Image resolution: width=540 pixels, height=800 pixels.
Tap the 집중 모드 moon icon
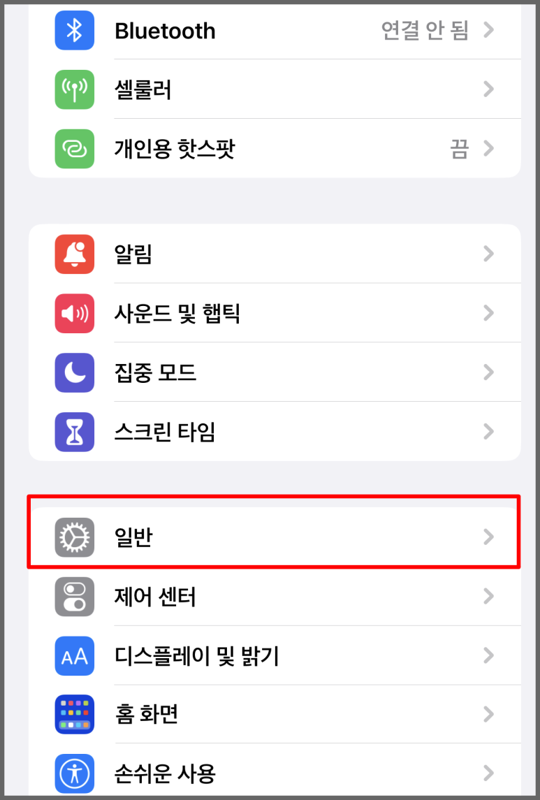click(x=75, y=372)
